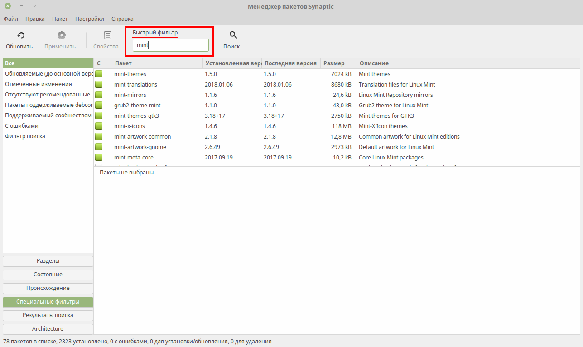Select Специальные фильтры button
Image resolution: width=583 pixels, height=347 pixels.
point(48,302)
